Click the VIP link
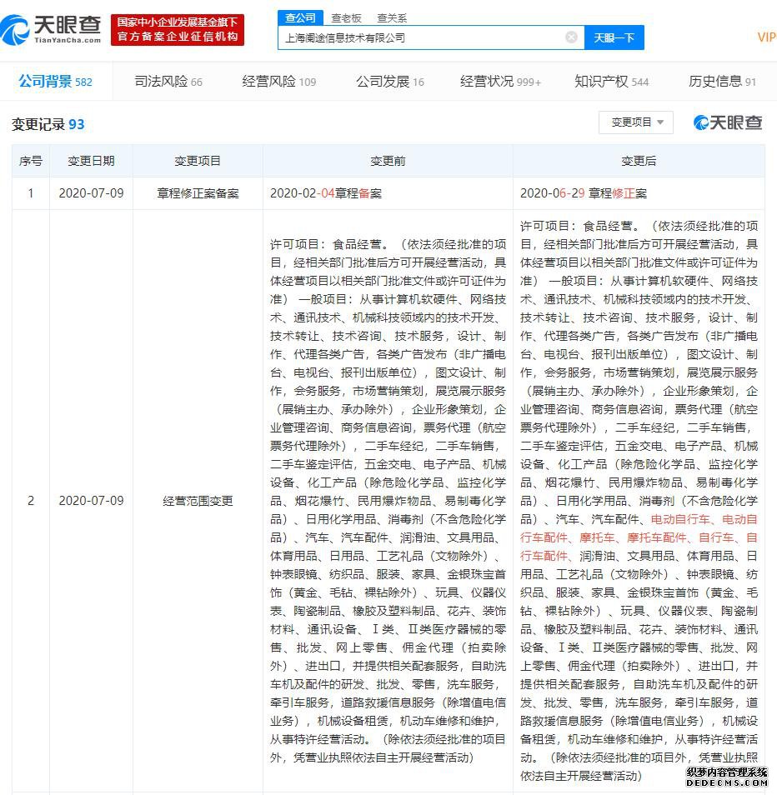777x795 pixels. [x=766, y=37]
